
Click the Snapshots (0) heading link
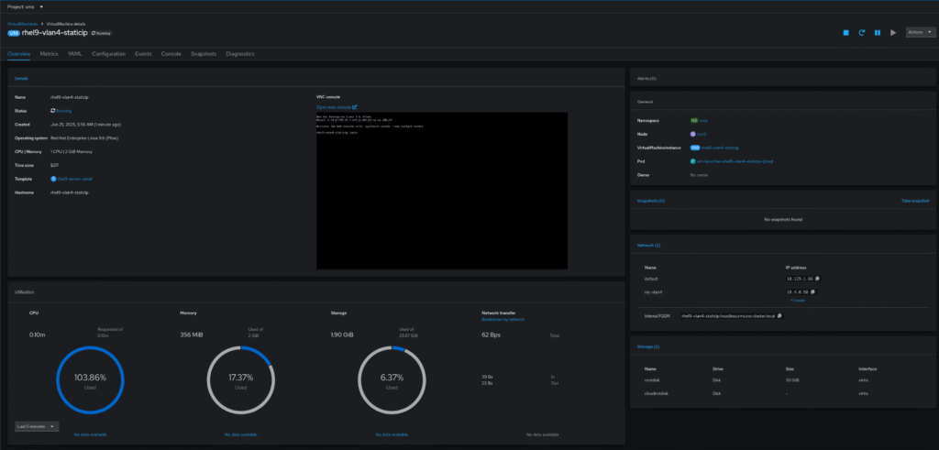tap(651, 201)
